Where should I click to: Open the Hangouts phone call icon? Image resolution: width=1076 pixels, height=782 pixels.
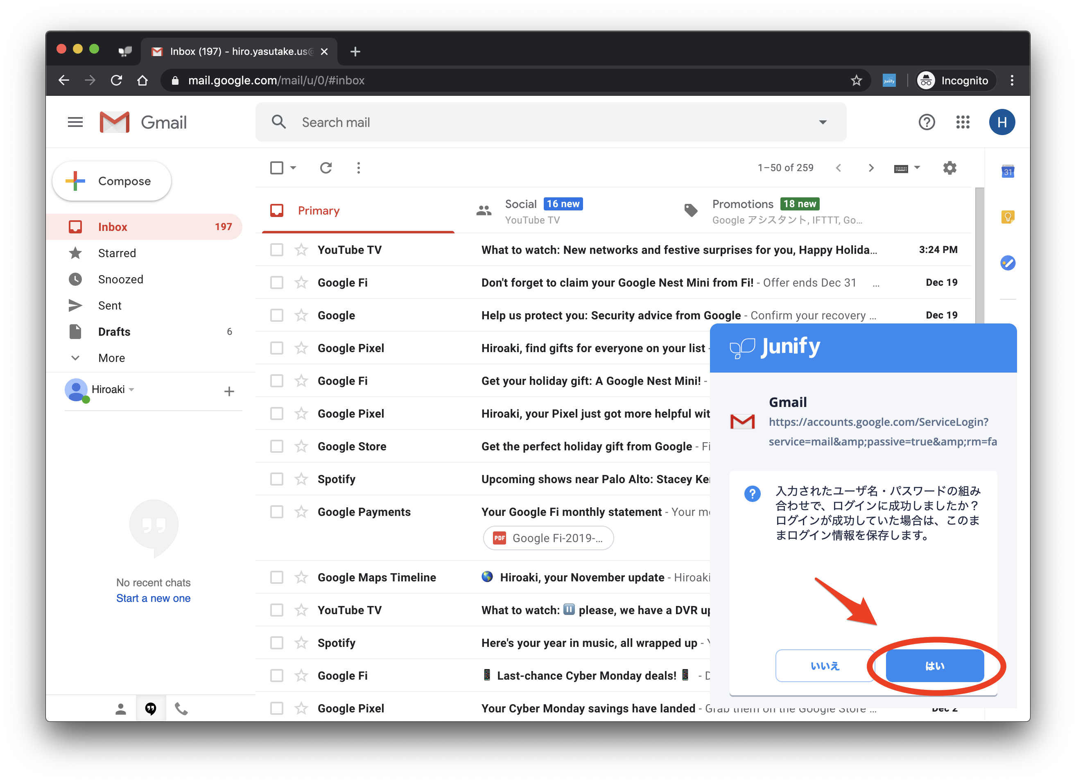tap(181, 708)
